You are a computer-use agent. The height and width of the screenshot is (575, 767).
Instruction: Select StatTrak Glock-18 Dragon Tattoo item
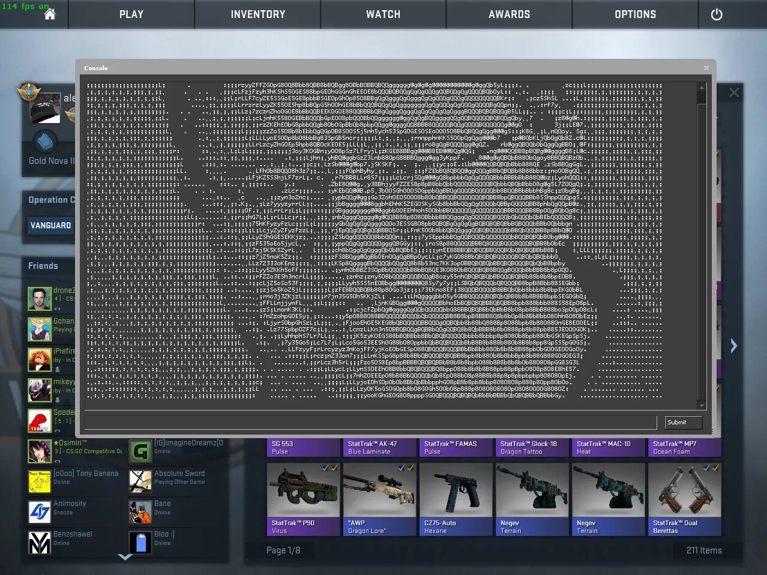[532, 448]
